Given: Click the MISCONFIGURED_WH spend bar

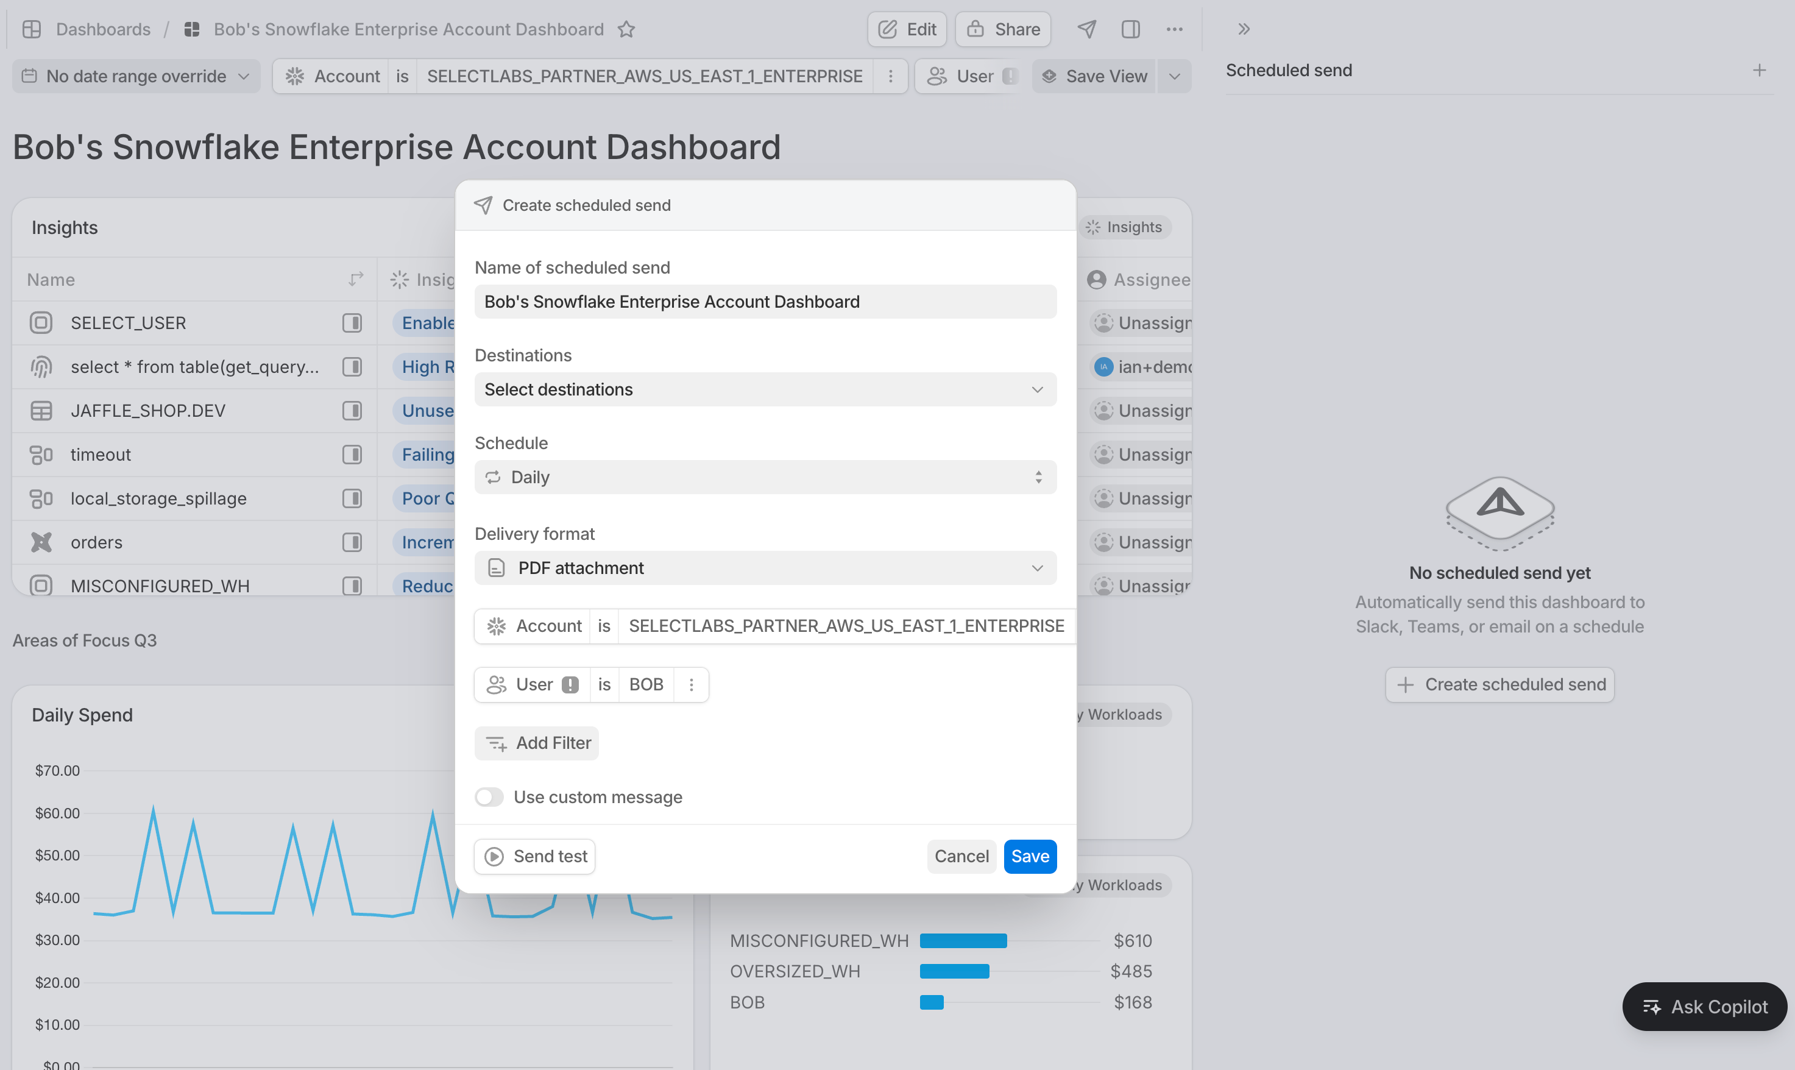Looking at the screenshot, I should tap(963, 940).
